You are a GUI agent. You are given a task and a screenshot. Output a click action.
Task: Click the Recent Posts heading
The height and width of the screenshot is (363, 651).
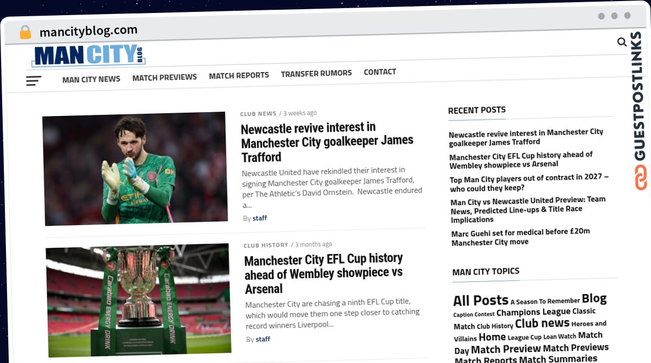[x=477, y=110]
